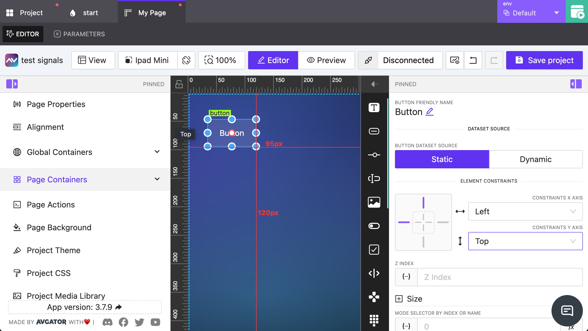
Task: Switch to Preview mode
Action: pyautogui.click(x=326, y=60)
